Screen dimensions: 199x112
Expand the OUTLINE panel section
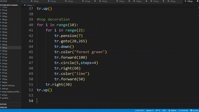[3, 104]
